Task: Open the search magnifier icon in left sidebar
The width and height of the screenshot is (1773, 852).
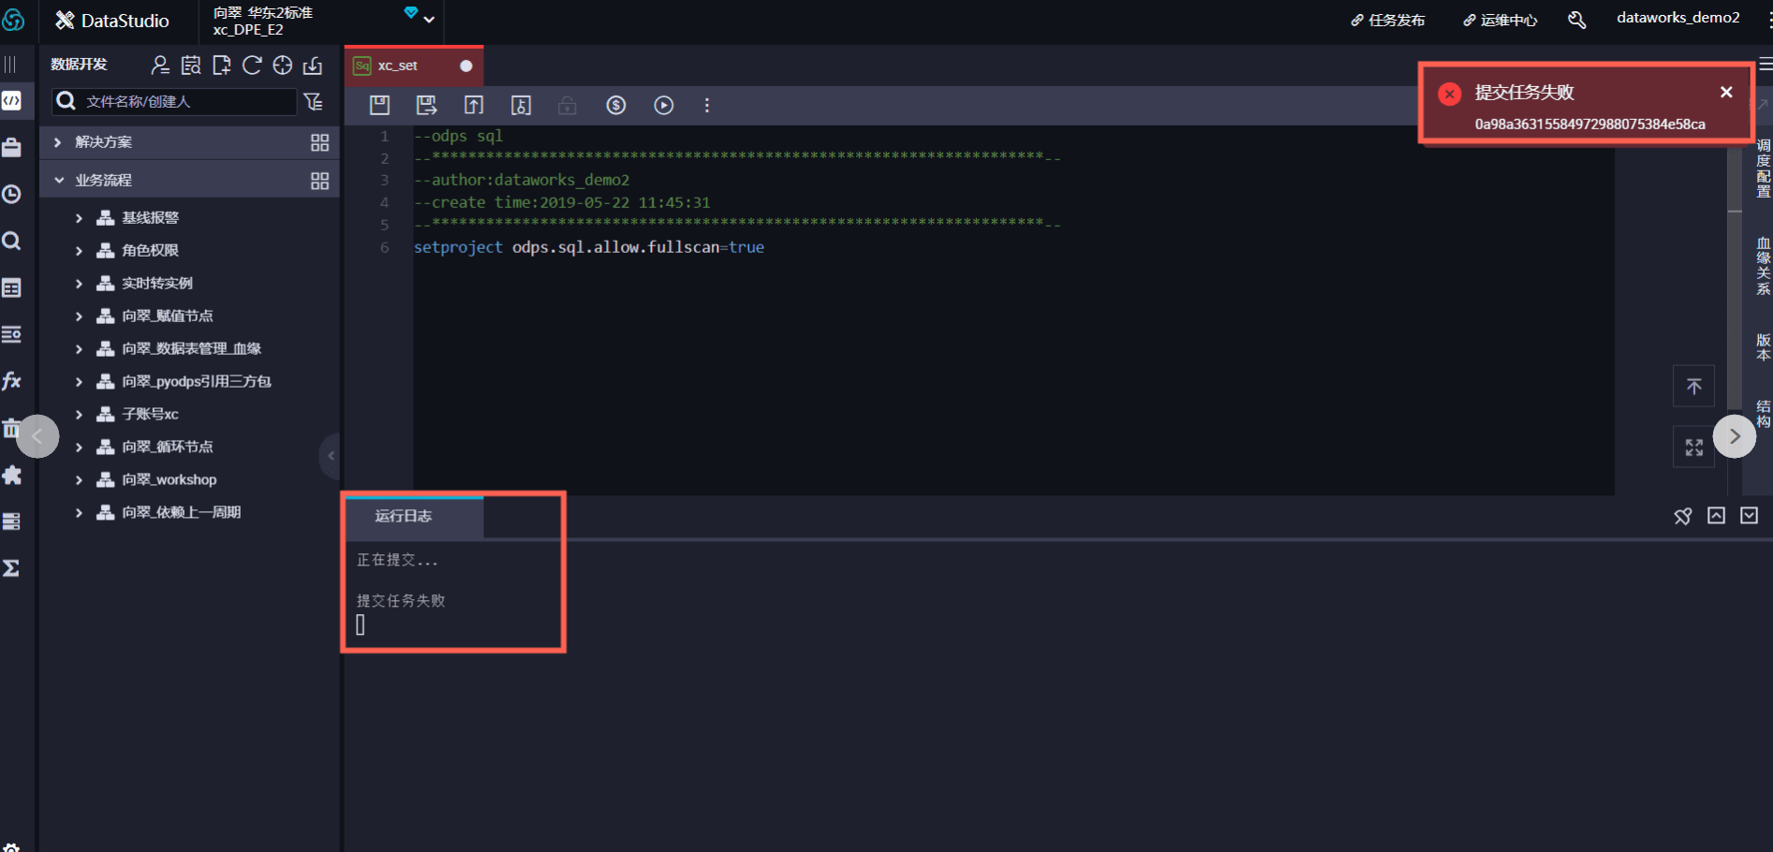Action: pos(12,241)
